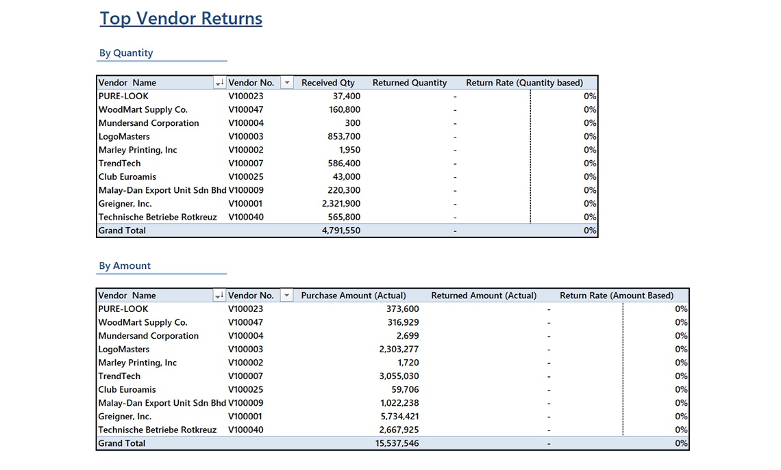Select received quantity cell 43,000

point(346,177)
